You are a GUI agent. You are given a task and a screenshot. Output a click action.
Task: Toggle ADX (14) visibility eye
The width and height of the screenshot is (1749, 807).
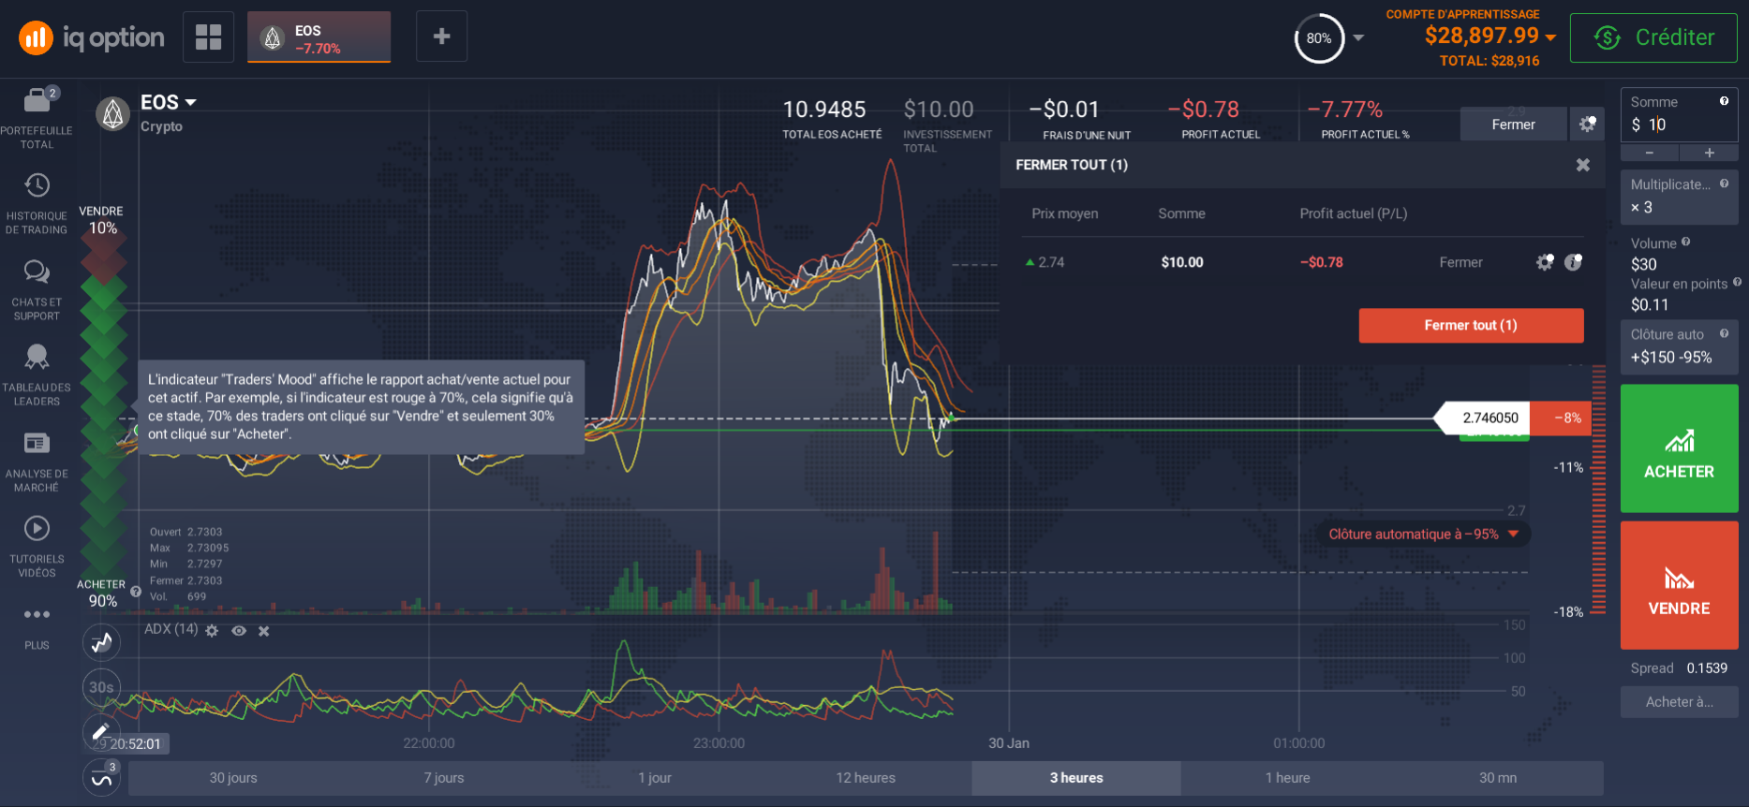coord(239,631)
